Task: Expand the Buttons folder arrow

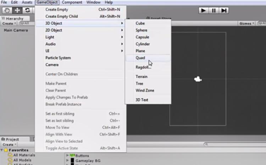Action: click(68, 155)
